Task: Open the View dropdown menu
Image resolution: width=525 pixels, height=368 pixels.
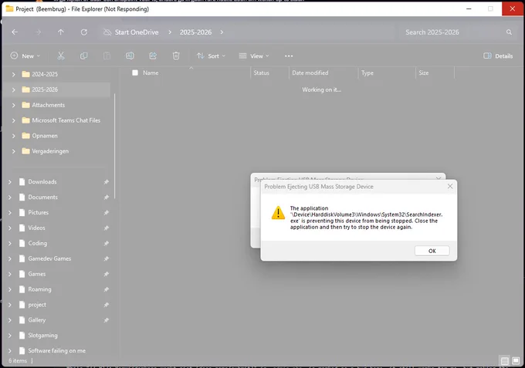Action: pos(254,56)
